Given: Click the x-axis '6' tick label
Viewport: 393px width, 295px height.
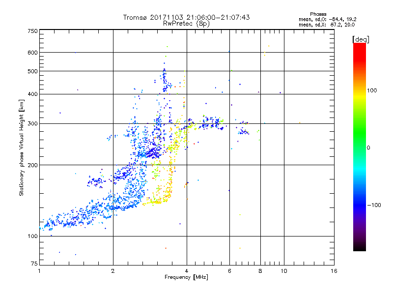Looking at the screenshot, I should 229,271.
